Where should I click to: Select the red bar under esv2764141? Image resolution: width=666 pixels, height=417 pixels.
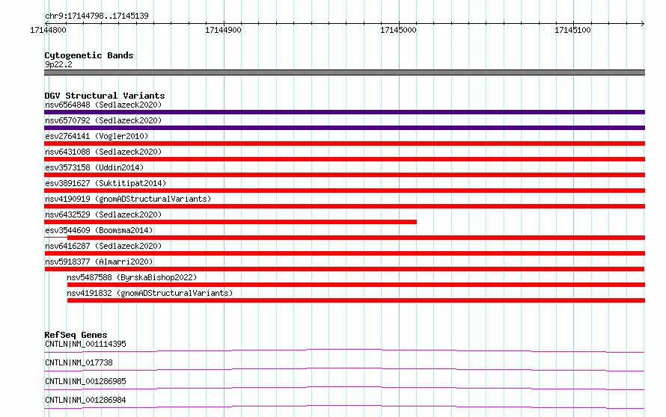pos(344,143)
